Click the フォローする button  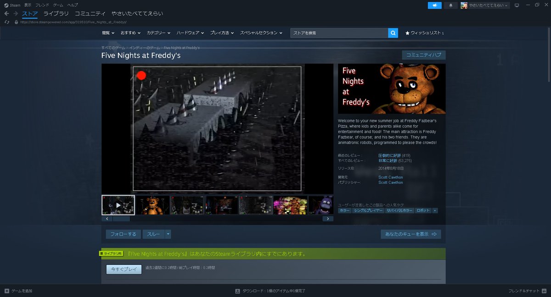(x=124, y=234)
